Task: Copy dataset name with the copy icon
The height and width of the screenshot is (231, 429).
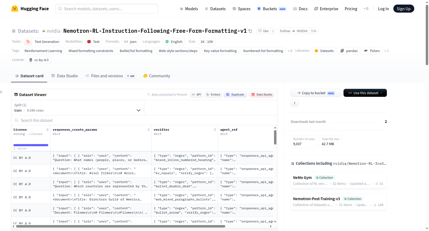Action: (x=250, y=31)
